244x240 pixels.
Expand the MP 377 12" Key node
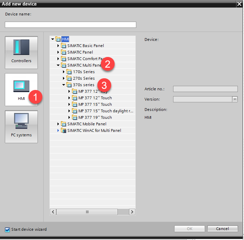pyautogui.click(x=69, y=91)
